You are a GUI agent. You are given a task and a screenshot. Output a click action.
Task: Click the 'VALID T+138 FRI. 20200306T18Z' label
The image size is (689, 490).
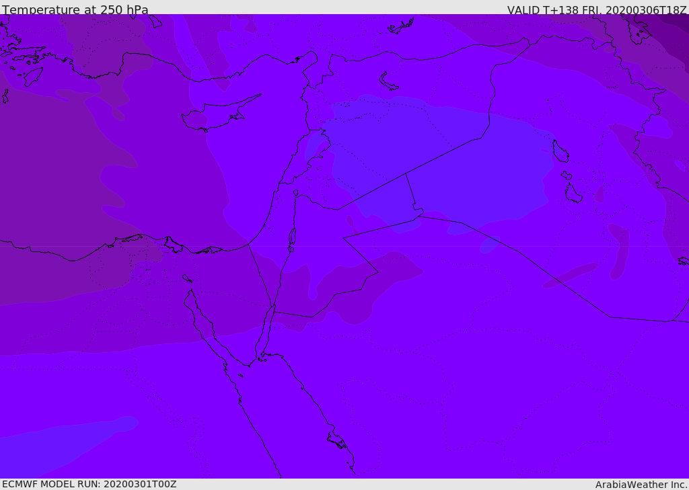pyautogui.click(x=597, y=9)
